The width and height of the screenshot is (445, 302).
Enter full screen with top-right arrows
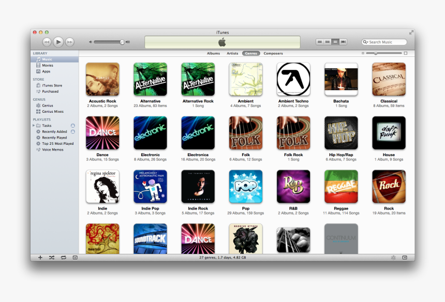tap(411, 33)
